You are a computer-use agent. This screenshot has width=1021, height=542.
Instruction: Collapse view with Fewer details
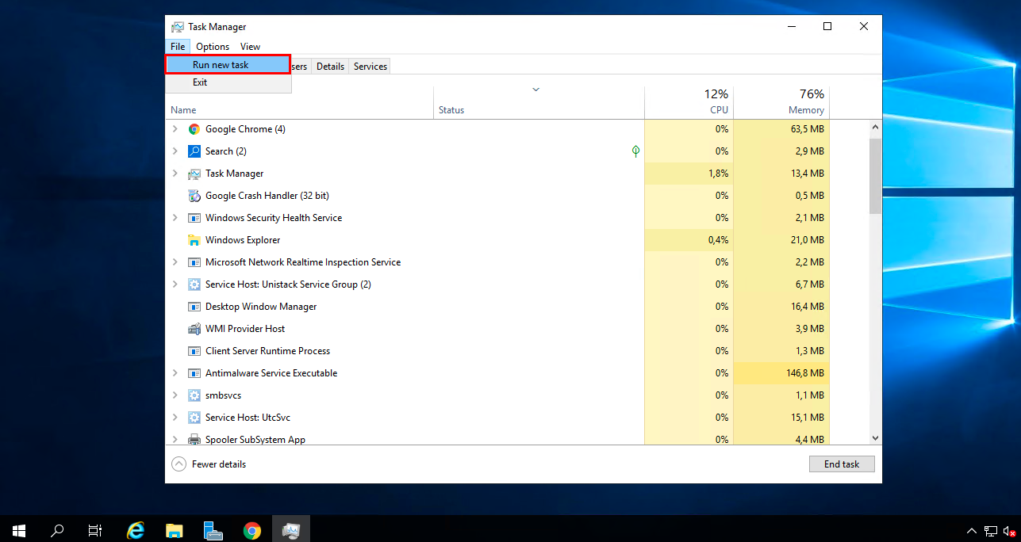209,464
